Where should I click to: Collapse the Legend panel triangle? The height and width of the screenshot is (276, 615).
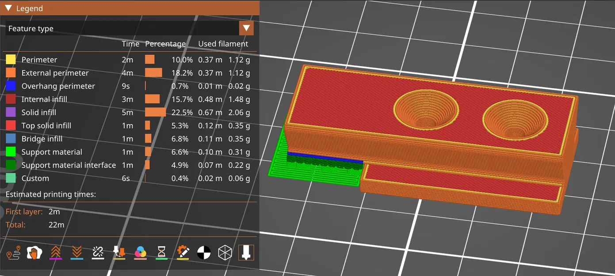(x=8, y=8)
